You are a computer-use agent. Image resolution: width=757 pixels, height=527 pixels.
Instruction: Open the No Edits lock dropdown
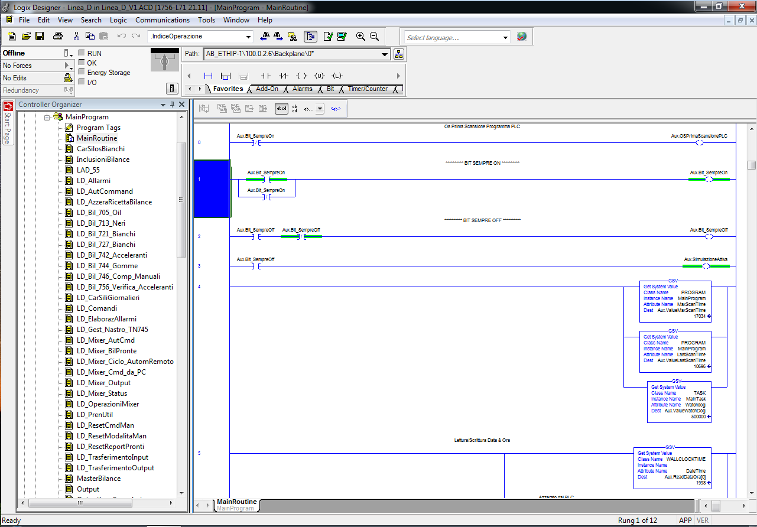click(x=68, y=78)
